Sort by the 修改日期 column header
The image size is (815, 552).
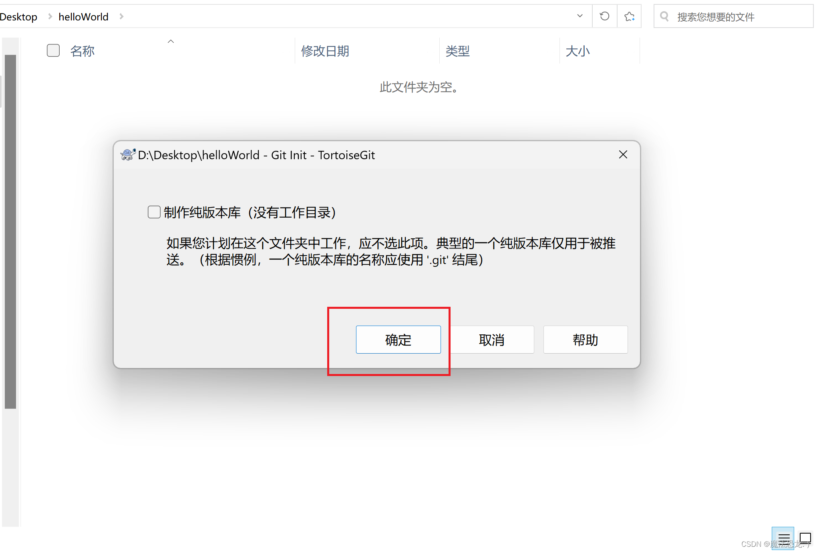click(325, 51)
